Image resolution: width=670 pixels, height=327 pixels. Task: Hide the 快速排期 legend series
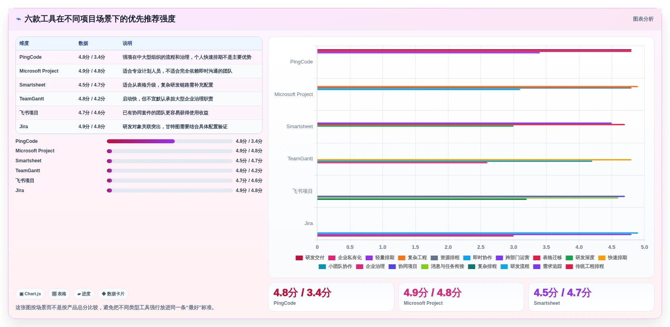[x=612, y=258]
